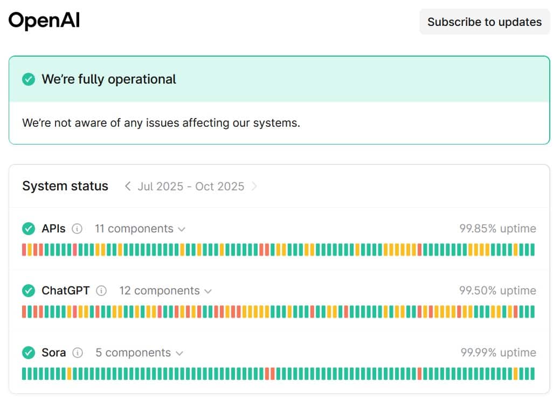
Task: Expand the APIs 11 components list
Action: click(x=140, y=229)
